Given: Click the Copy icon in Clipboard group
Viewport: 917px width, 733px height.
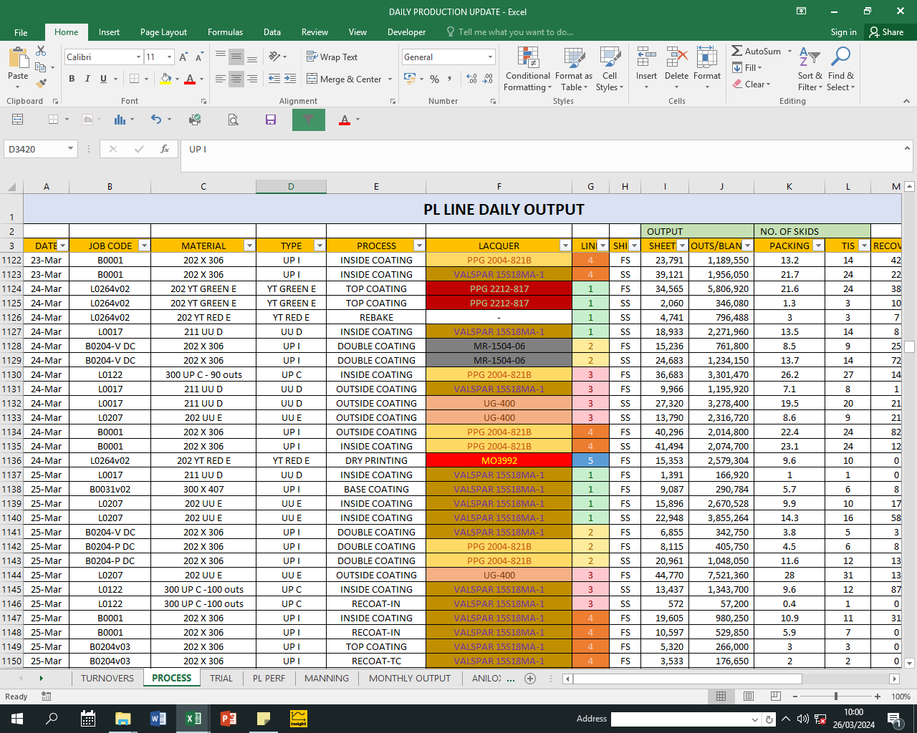Looking at the screenshot, I should (x=41, y=67).
